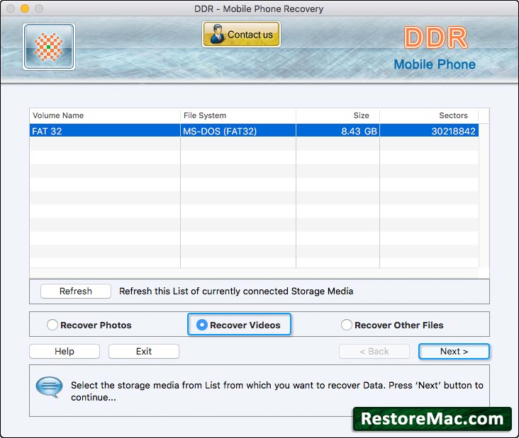Sort by File System column header
Image resolution: width=519 pixels, height=438 pixels.
(x=238, y=115)
